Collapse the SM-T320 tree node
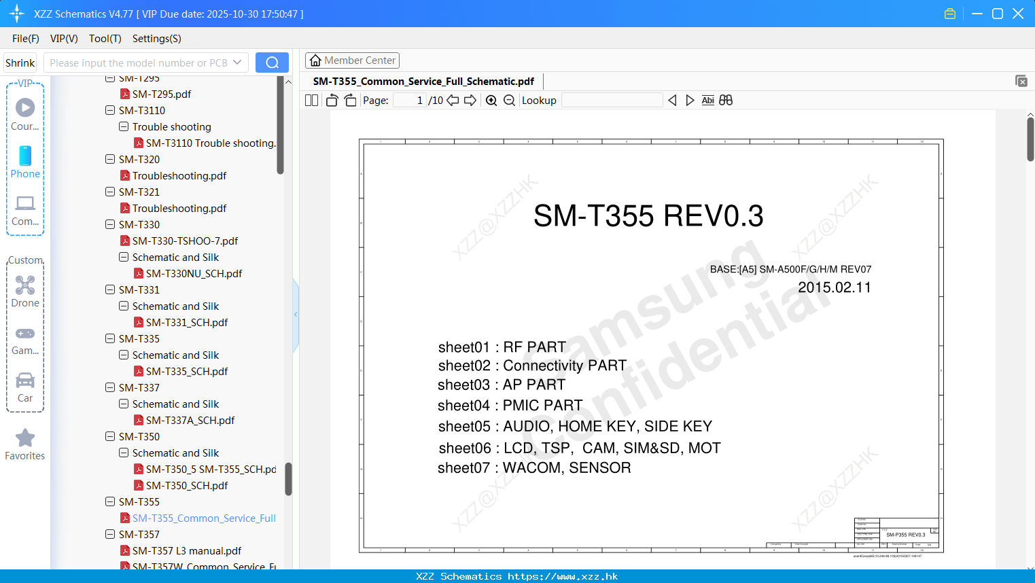The width and height of the screenshot is (1035, 583). pyautogui.click(x=110, y=159)
